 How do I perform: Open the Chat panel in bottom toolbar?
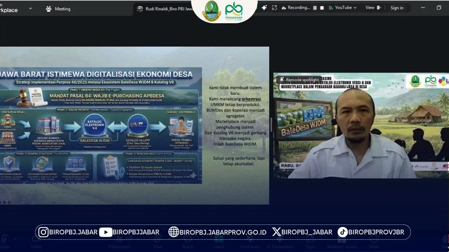click(x=158, y=246)
